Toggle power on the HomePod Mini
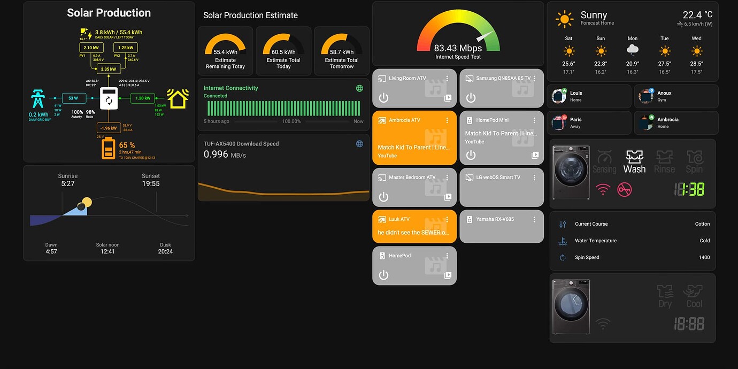 coord(470,155)
